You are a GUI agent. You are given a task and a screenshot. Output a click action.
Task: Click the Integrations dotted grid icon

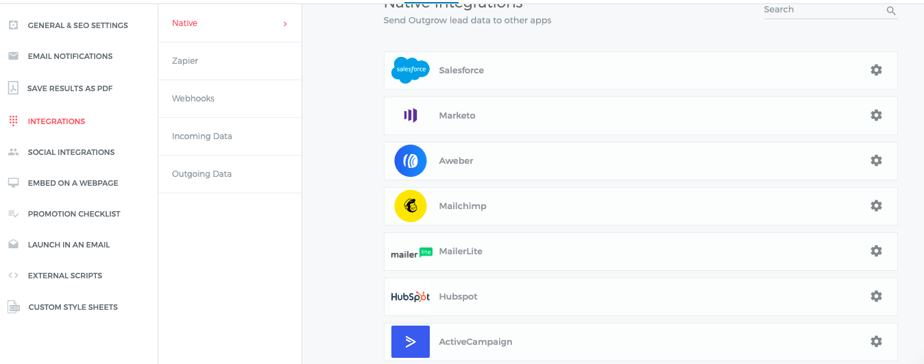click(x=13, y=121)
